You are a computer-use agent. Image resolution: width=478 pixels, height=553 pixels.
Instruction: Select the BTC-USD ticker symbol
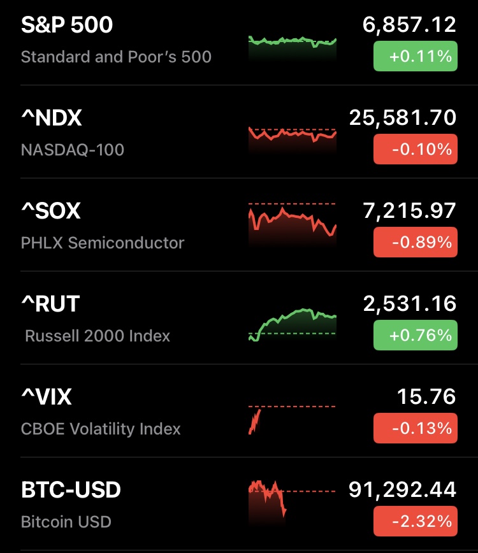click(x=71, y=490)
